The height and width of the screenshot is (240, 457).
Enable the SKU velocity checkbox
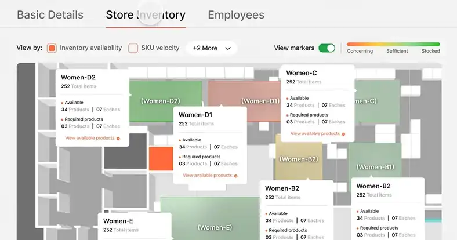click(133, 48)
